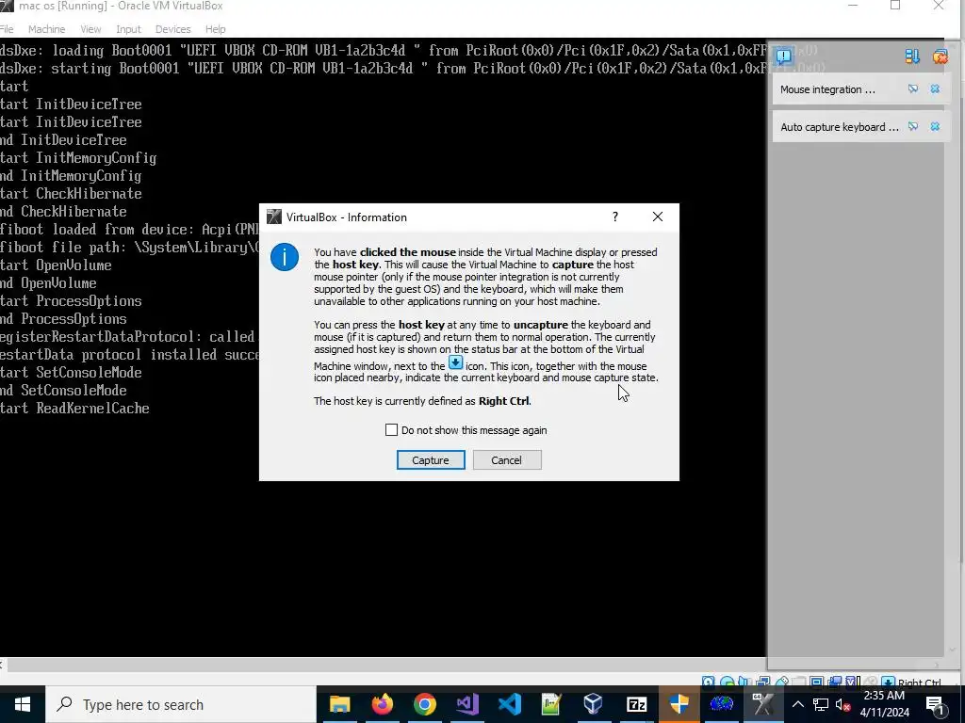Click the hard disk activity status icon

point(708,682)
